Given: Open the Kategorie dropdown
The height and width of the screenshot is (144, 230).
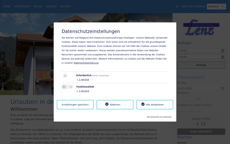Looking at the screenshot, I should 201,99.
